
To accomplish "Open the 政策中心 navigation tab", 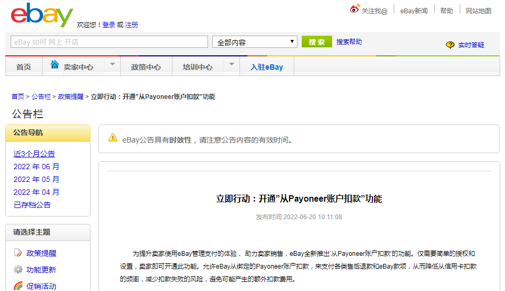I will 146,67.
